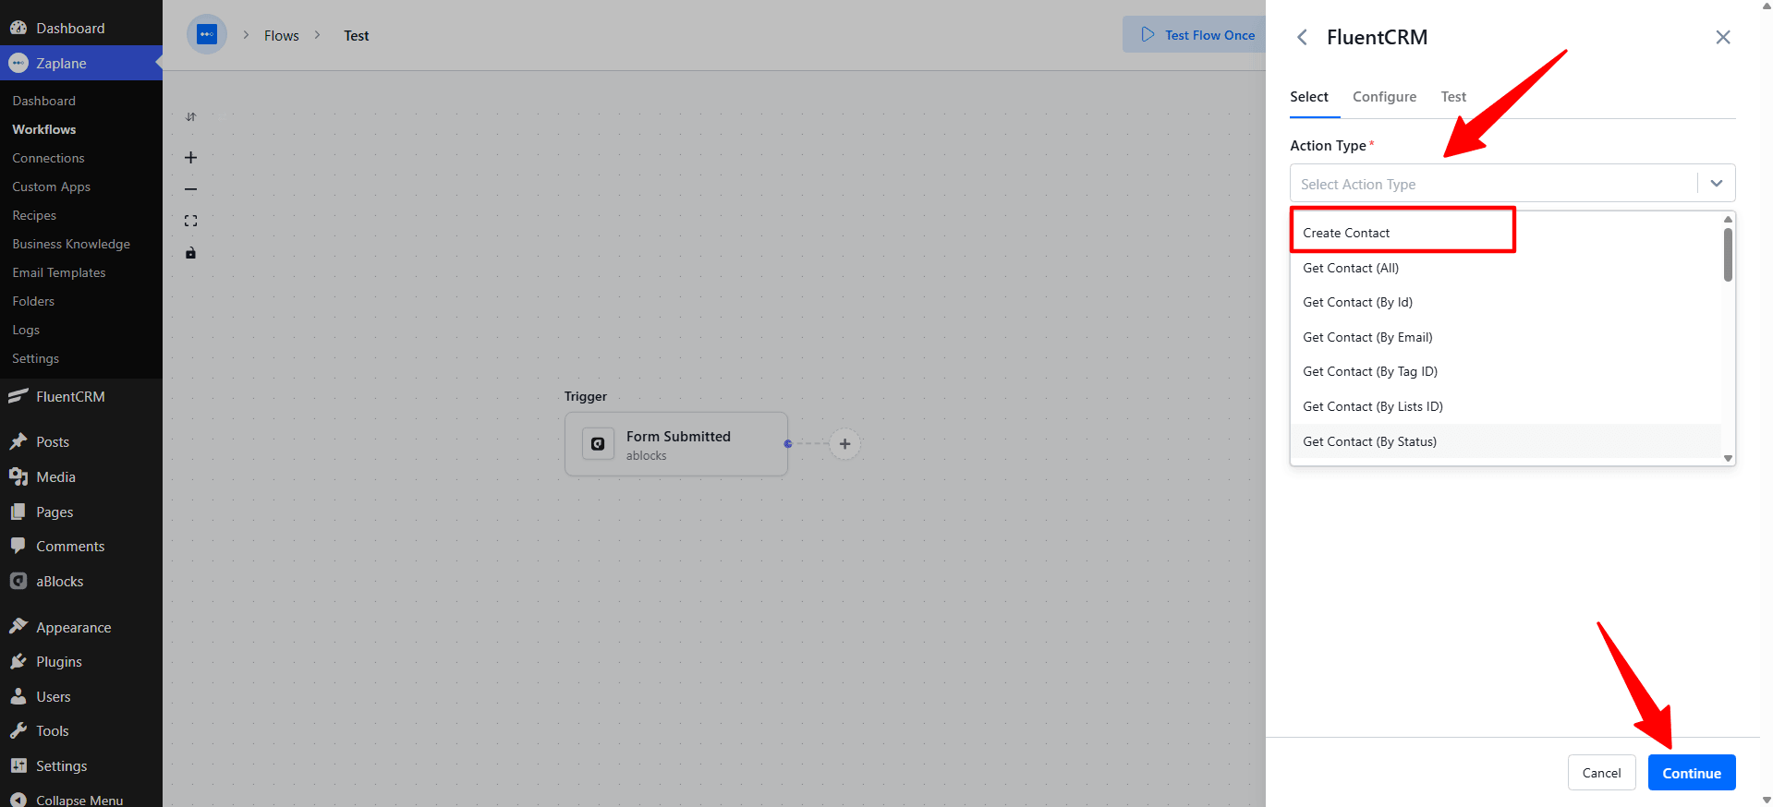Image resolution: width=1773 pixels, height=807 pixels.
Task: Click the play icon on Test Flow Once
Action: (1148, 35)
